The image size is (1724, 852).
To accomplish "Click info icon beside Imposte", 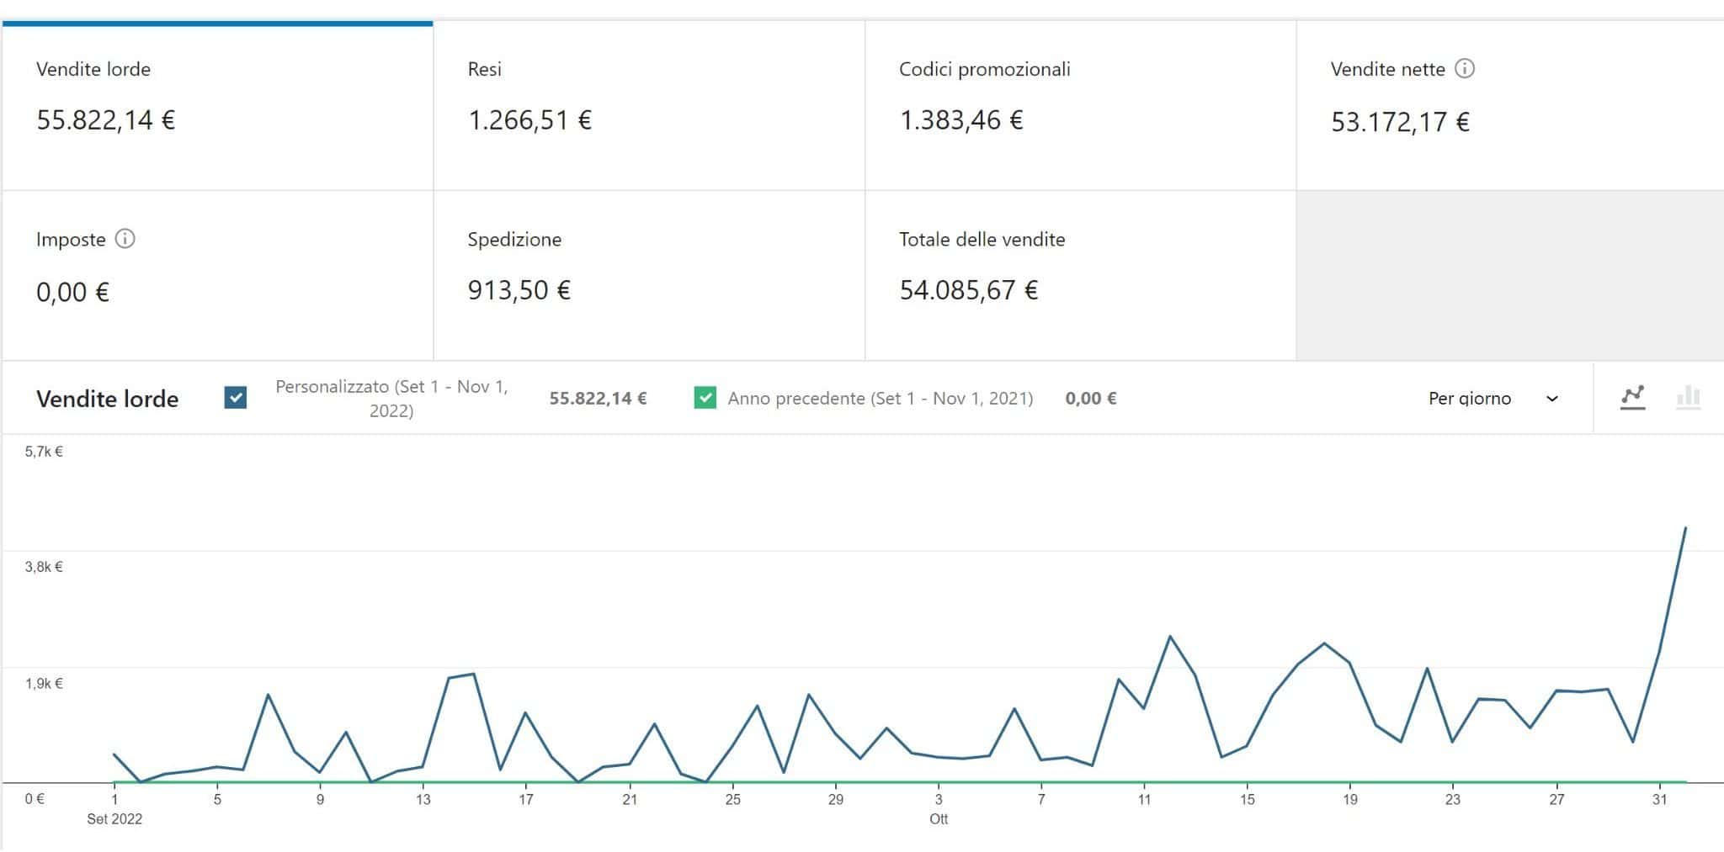I will point(125,239).
